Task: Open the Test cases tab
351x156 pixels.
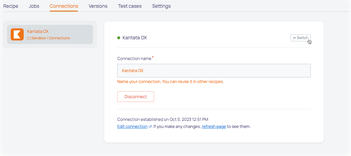Action: tap(130, 6)
